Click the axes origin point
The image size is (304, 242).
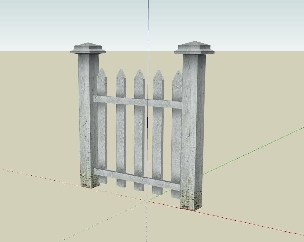pyautogui.click(x=147, y=201)
